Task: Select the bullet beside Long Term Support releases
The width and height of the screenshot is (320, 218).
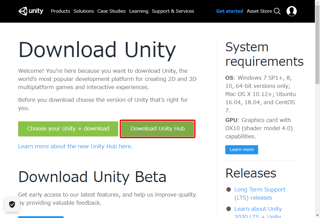Action: click(228, 190)
